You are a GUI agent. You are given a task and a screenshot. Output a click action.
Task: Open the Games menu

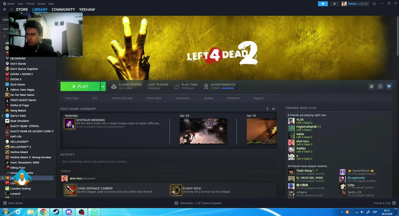click(x=41, y=4)
